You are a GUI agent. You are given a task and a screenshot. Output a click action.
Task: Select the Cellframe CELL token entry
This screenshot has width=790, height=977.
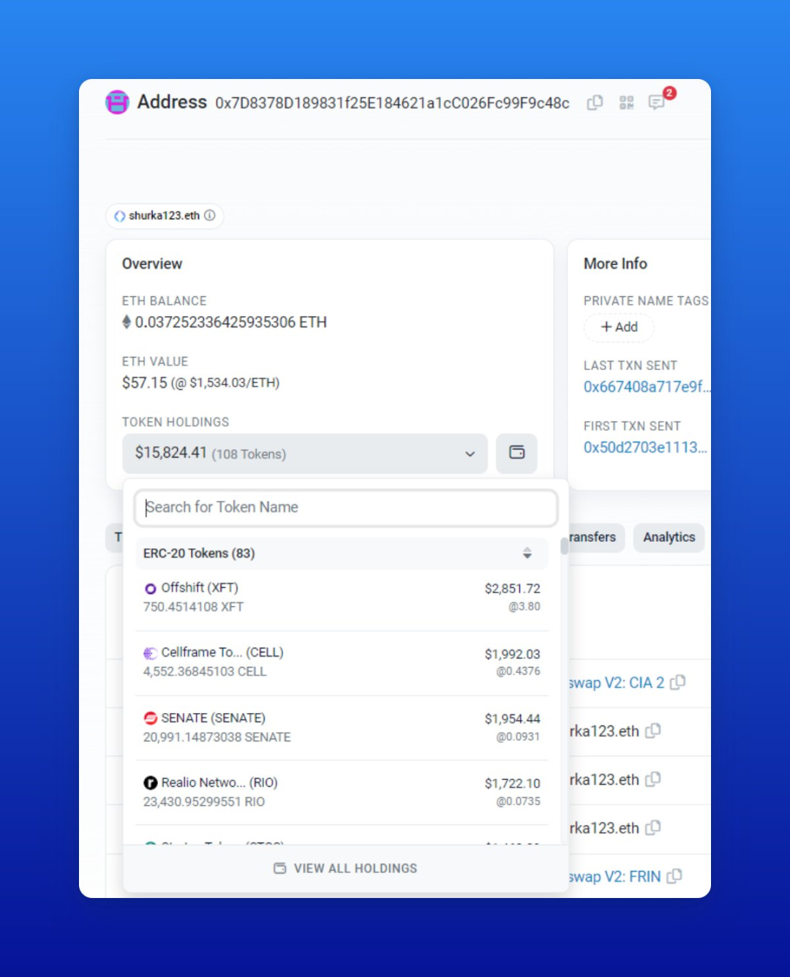[x=342, y=662]
